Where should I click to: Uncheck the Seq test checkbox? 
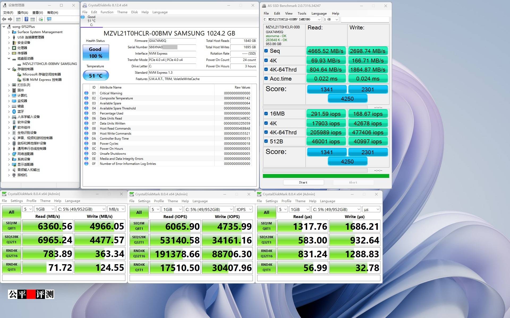click(x=266, y=51)
